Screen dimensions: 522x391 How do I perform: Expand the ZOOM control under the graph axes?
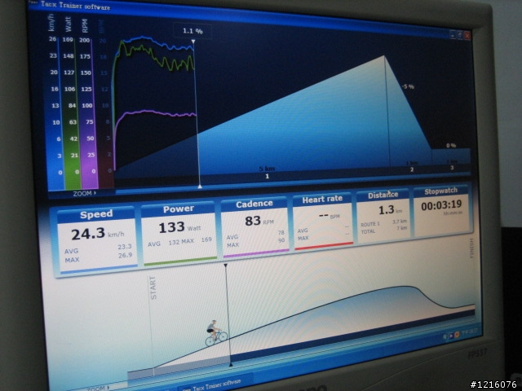coord(85,193)
